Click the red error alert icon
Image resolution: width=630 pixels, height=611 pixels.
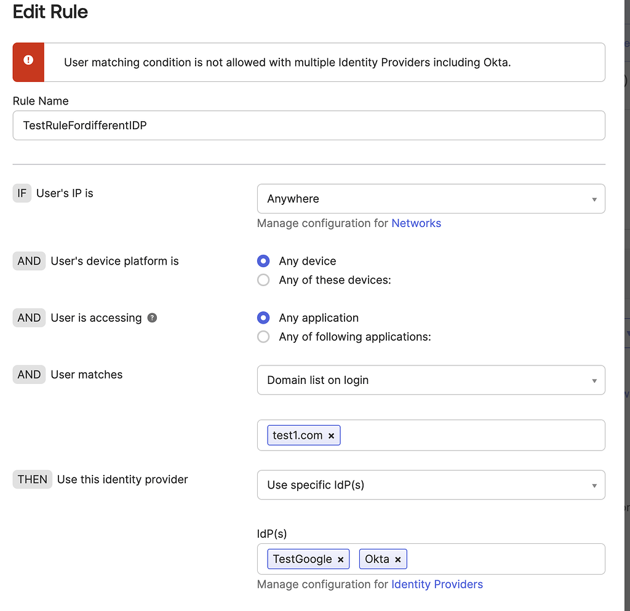tap(28, 60)
